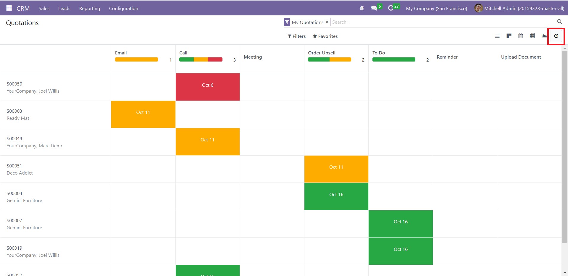Open the Sales menu
This screenshot has width=568, height=276.
(x=44, y=8)
